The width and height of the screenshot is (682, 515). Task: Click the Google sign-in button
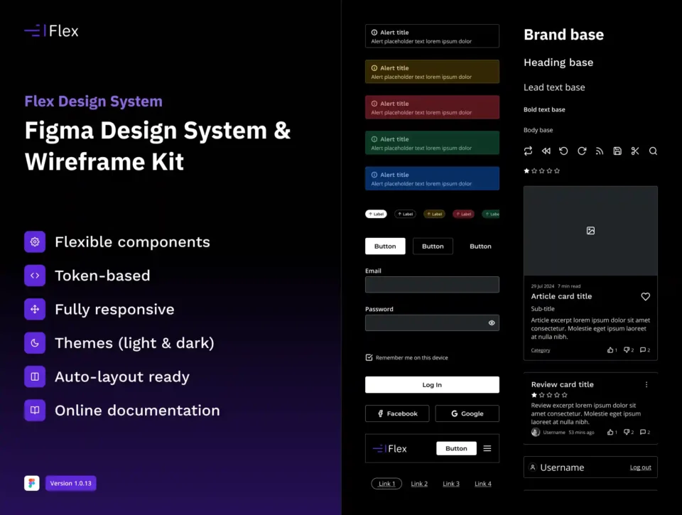point(467,413)
